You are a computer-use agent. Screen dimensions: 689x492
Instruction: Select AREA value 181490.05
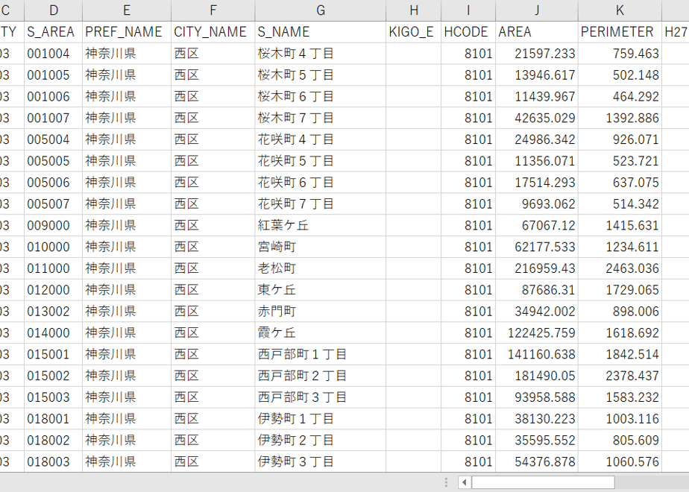pyautogui.click(x=537, y=376)
